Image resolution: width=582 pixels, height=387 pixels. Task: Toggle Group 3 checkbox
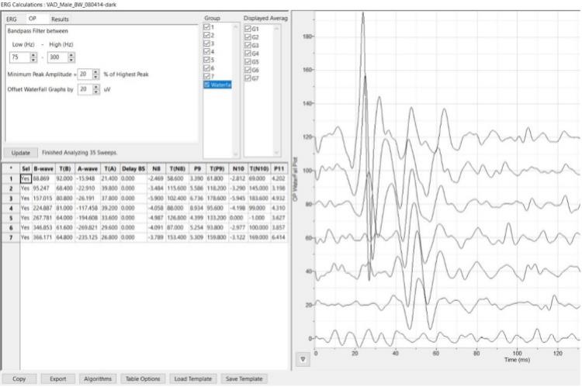[x=206, y=43]
